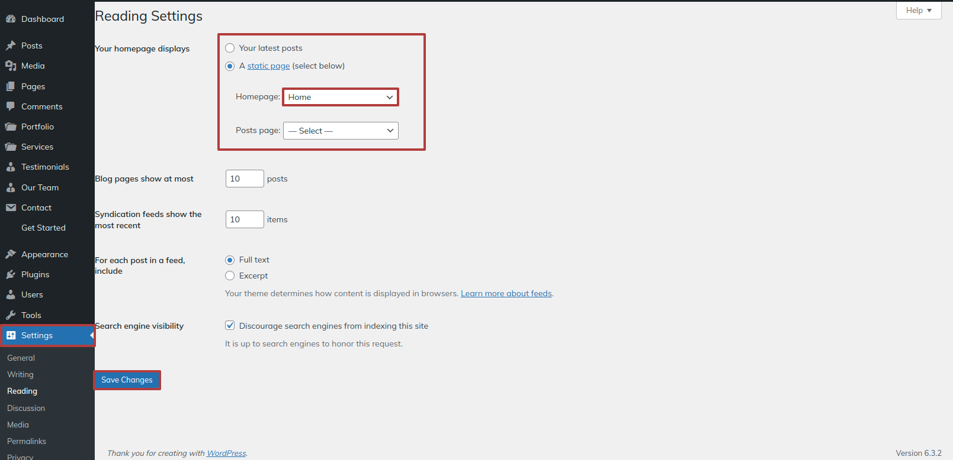This screenshot has height=460, width=953.
Task: Click the Tools wrench icon
Action: [x=11, y=315]
